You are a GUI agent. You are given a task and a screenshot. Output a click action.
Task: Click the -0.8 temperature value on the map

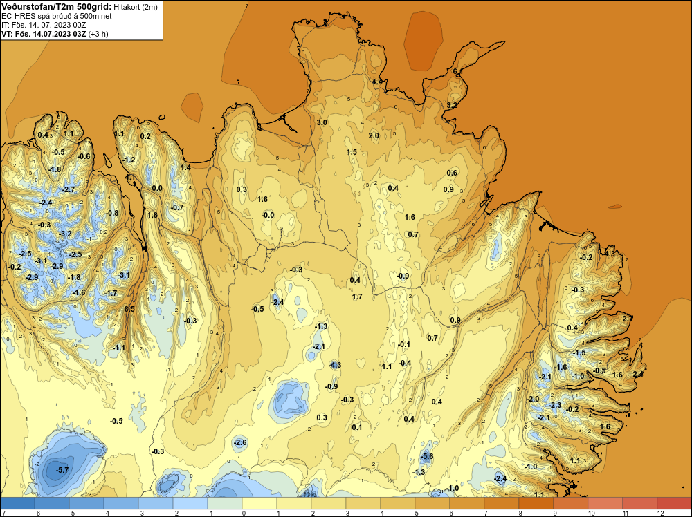(x=111, y=213)
